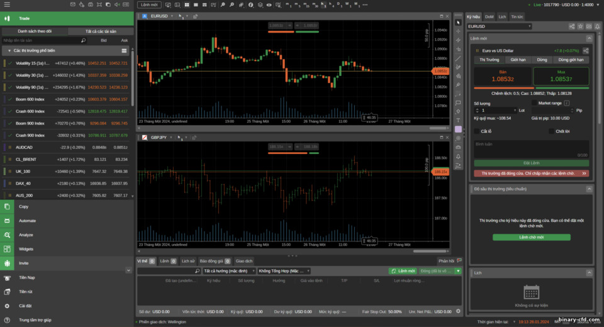Collapse the Độ sâu thị trường panel
This screenshot has height=327, width=604.
589,189
